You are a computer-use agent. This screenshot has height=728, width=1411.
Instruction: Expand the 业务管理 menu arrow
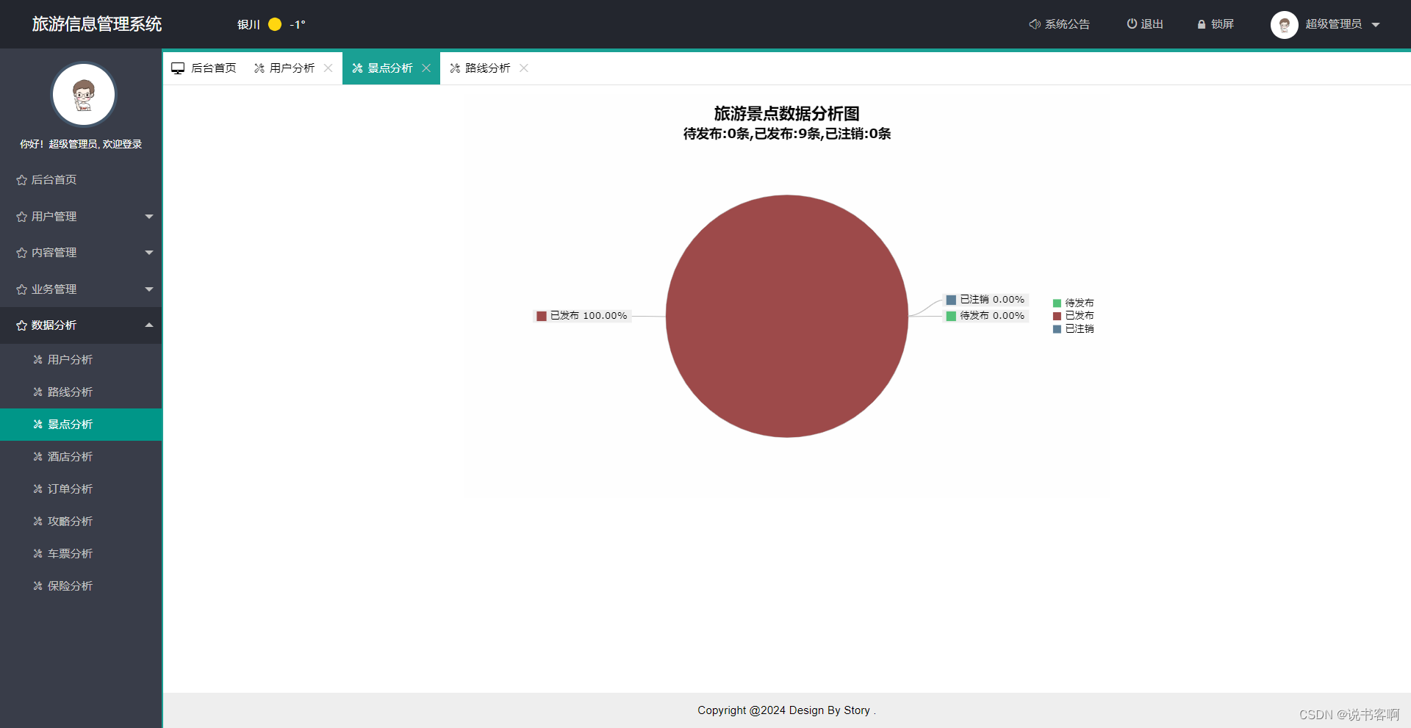tap(149, 289)
